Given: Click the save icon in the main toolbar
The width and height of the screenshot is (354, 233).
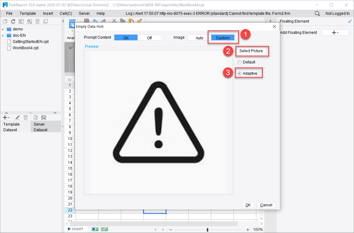Looking at the screenshot, I should pyautogui.click(x=86, y=21).
